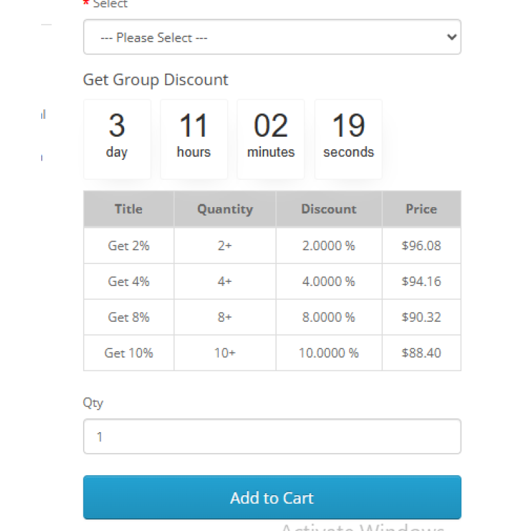
Task: Click the dropdown chevron arrow
Action: coord(452,37)
